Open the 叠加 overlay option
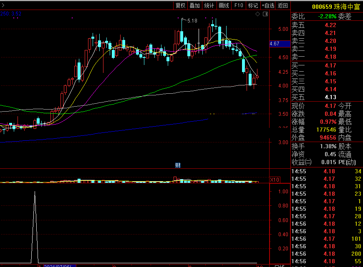 coord(194,5)
